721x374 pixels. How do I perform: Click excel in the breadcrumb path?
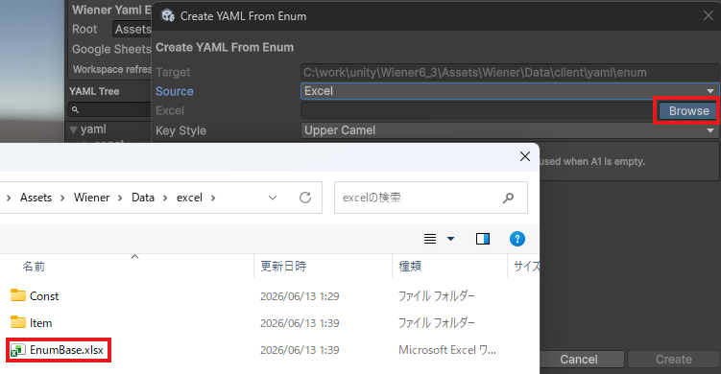(189, 198)
